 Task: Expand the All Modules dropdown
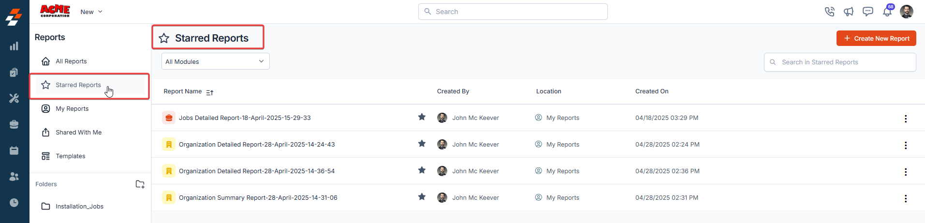click(216, 61)
